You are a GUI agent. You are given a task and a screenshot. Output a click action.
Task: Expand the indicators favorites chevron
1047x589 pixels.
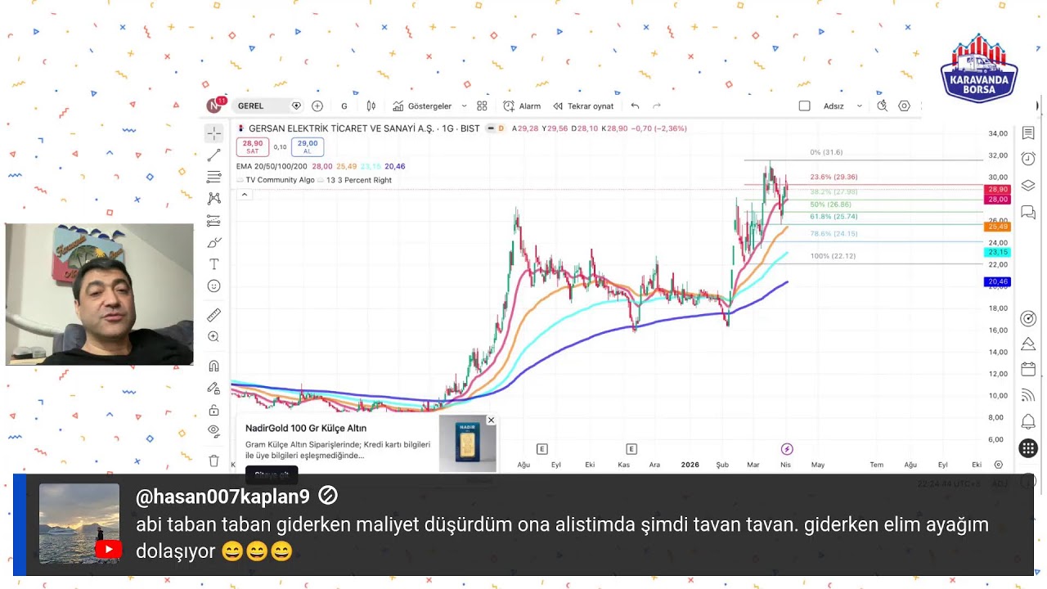[x=464, y=106]
